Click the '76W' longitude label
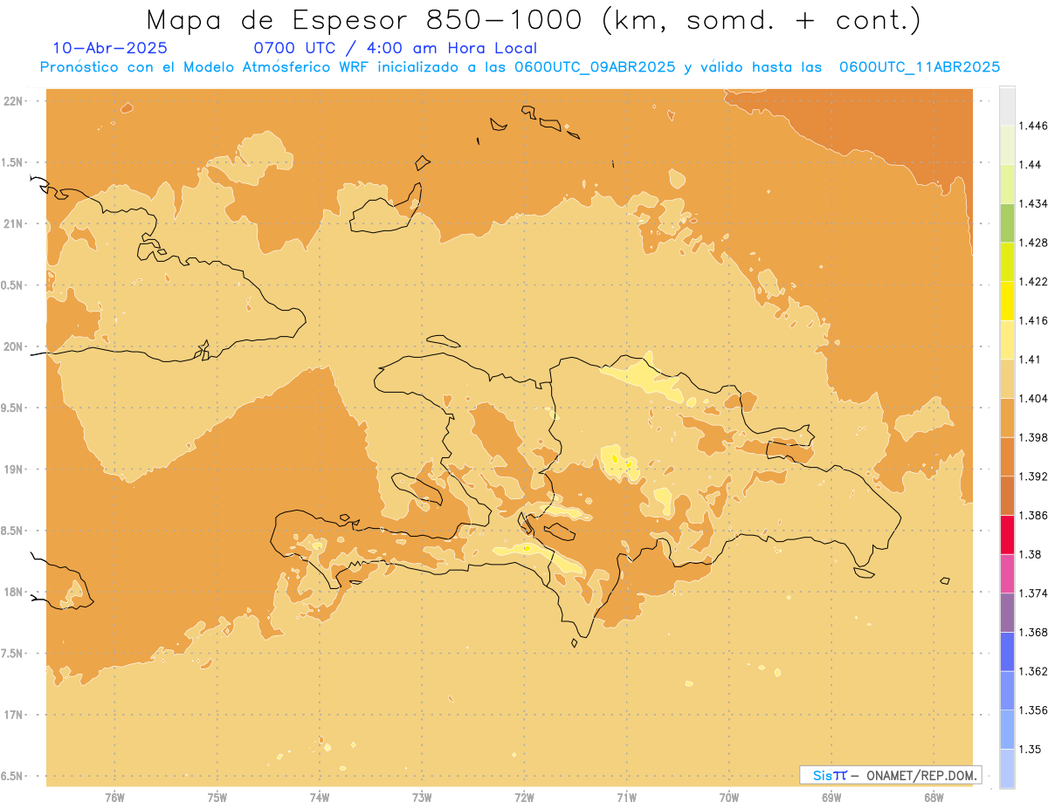Image resolution: width=1048 pixels, height=809 pixels. 114,798
